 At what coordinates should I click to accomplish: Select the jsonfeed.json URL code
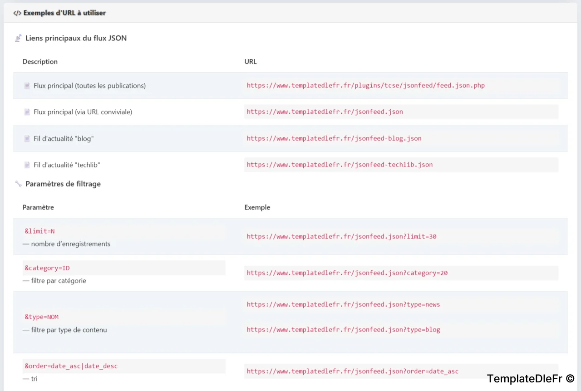point(325,112)
